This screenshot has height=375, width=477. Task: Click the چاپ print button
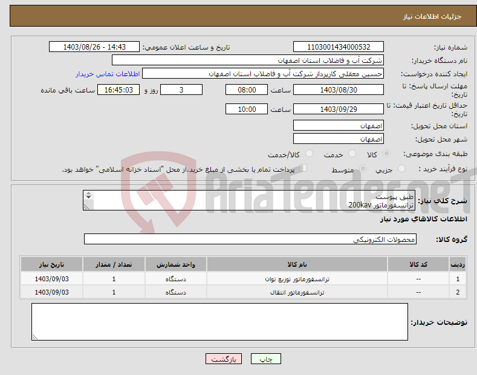pos(266,359)
